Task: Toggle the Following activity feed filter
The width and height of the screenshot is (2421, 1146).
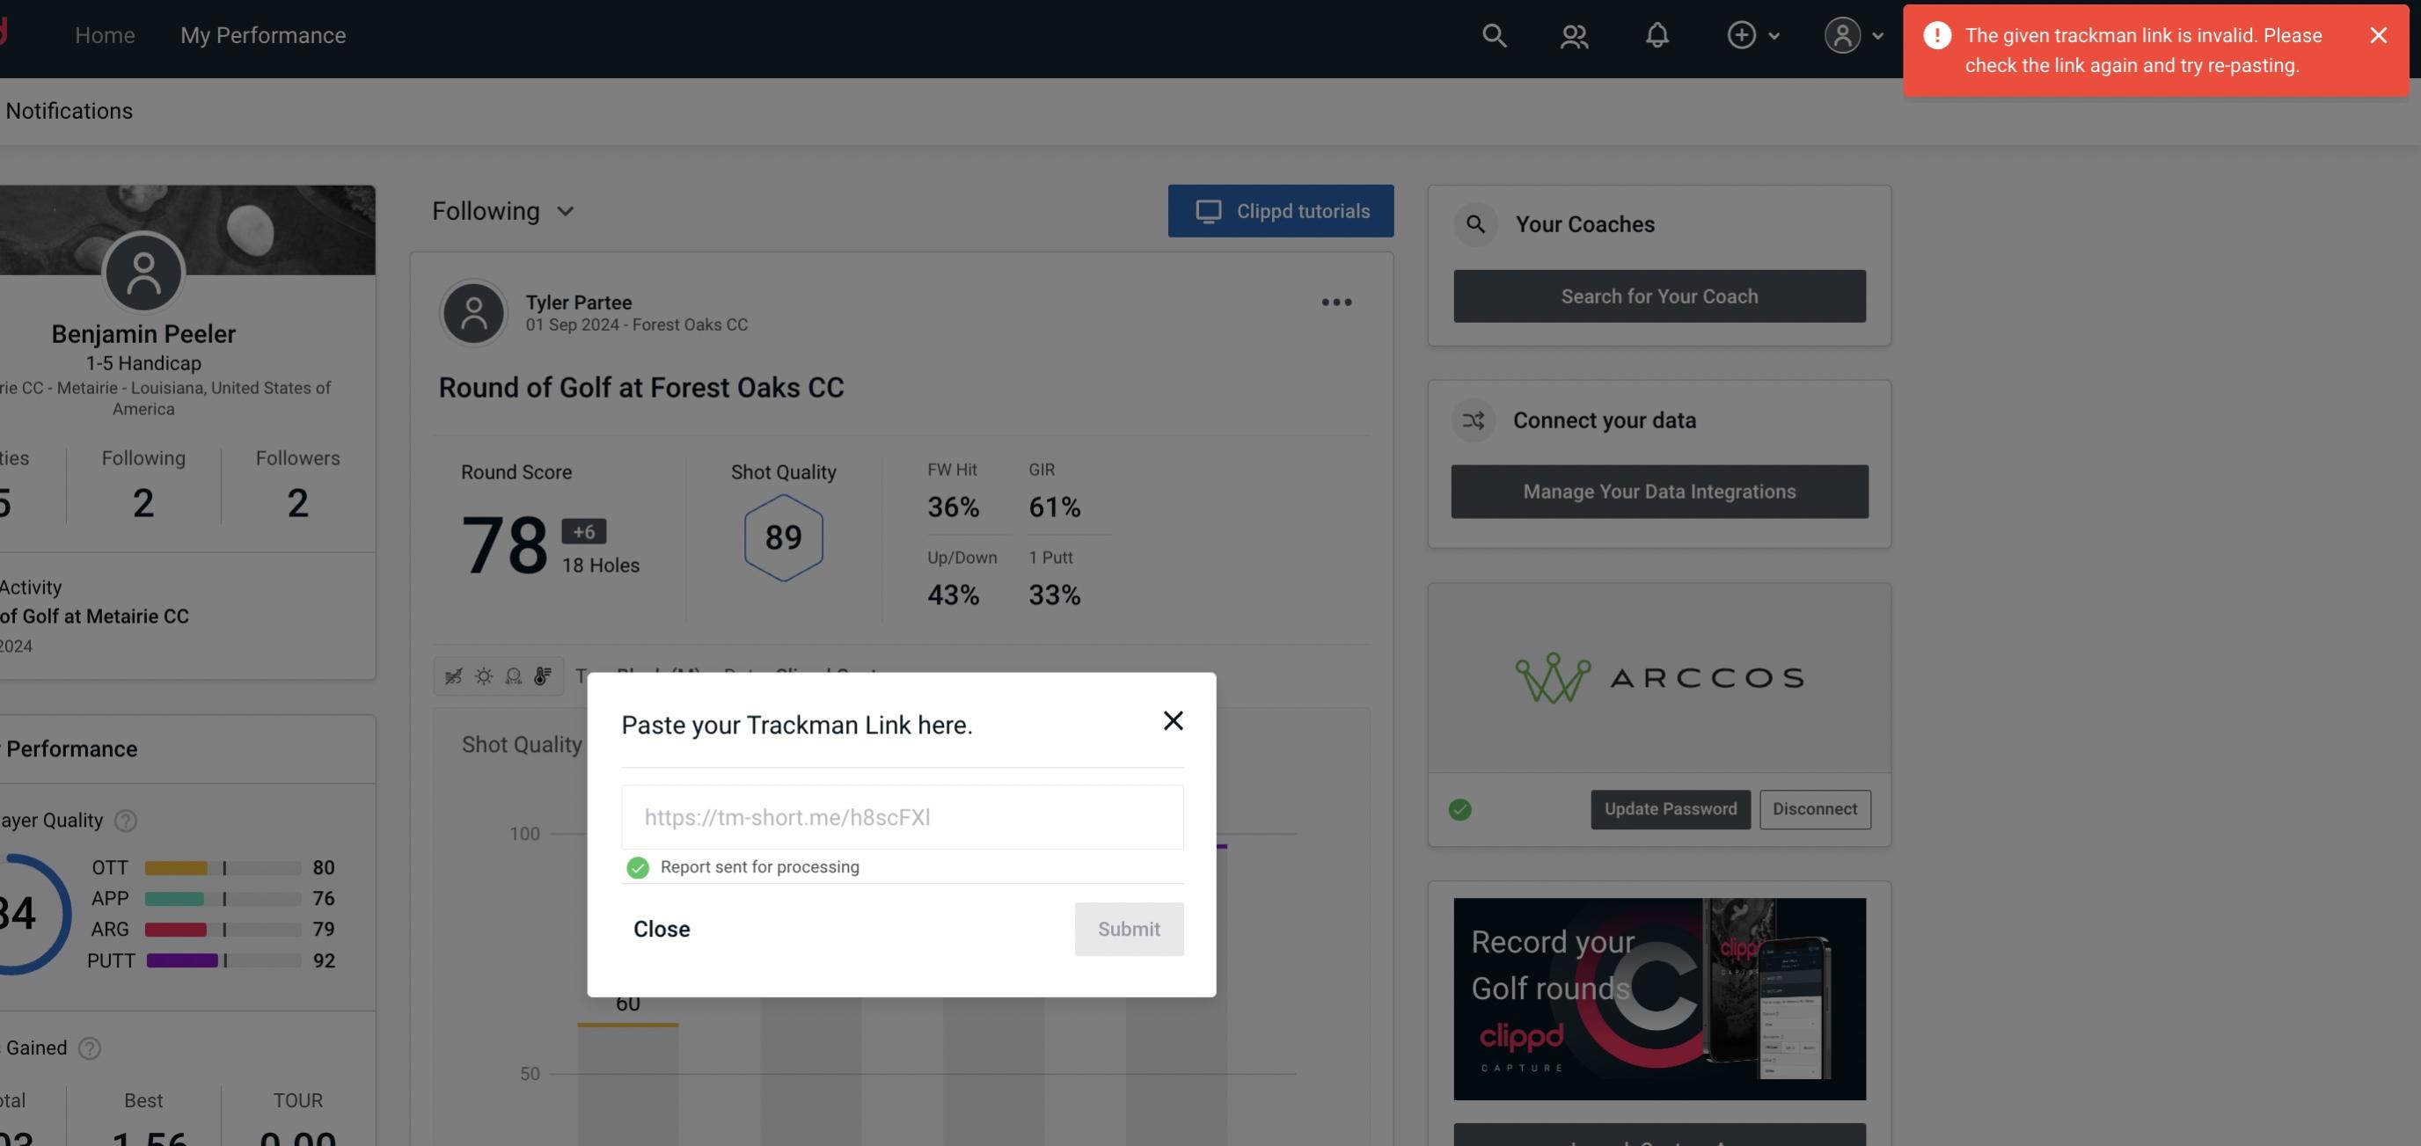Action: pos(501,210)
